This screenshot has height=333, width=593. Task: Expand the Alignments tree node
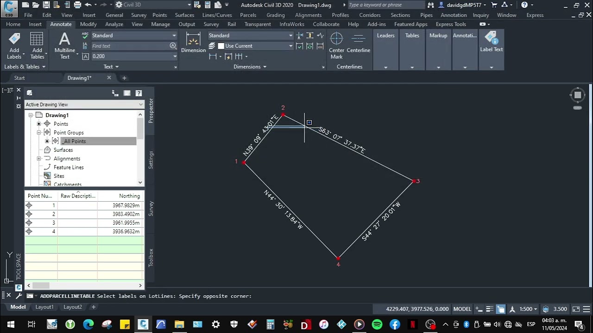click(x=39, y=159)
